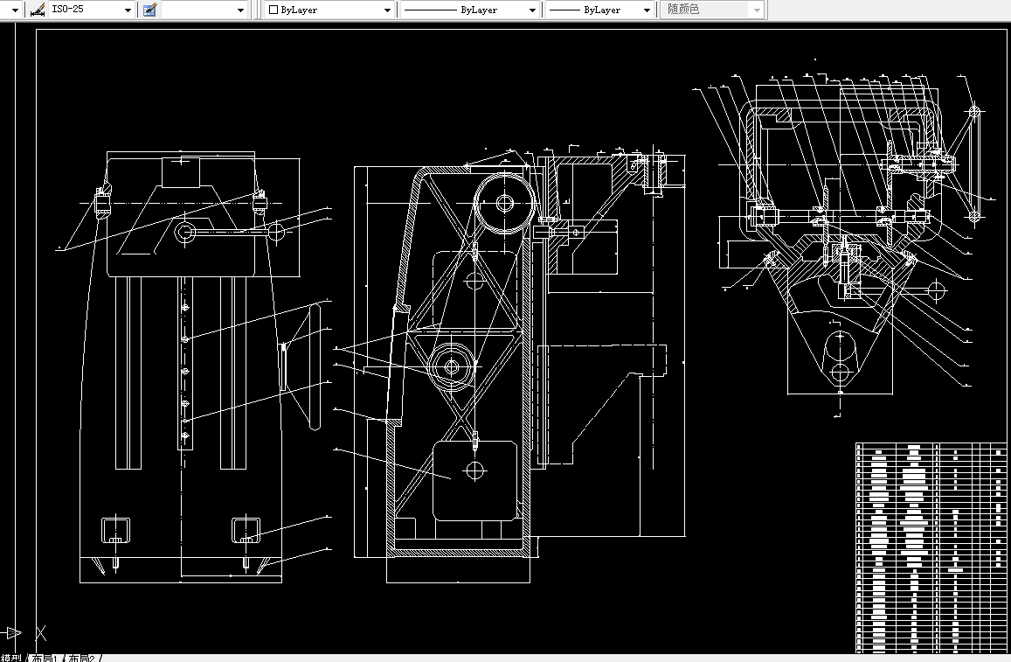Open the ByLayer linetype control dropdown
Screen dimensions: 1011x662
coord(468,10)
